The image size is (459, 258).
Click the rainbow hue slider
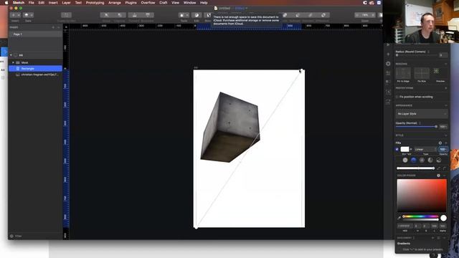(421, 216)
